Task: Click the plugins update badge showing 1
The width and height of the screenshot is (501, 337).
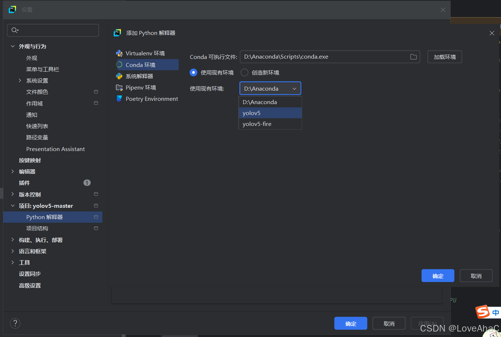Action: coord(87,183)
